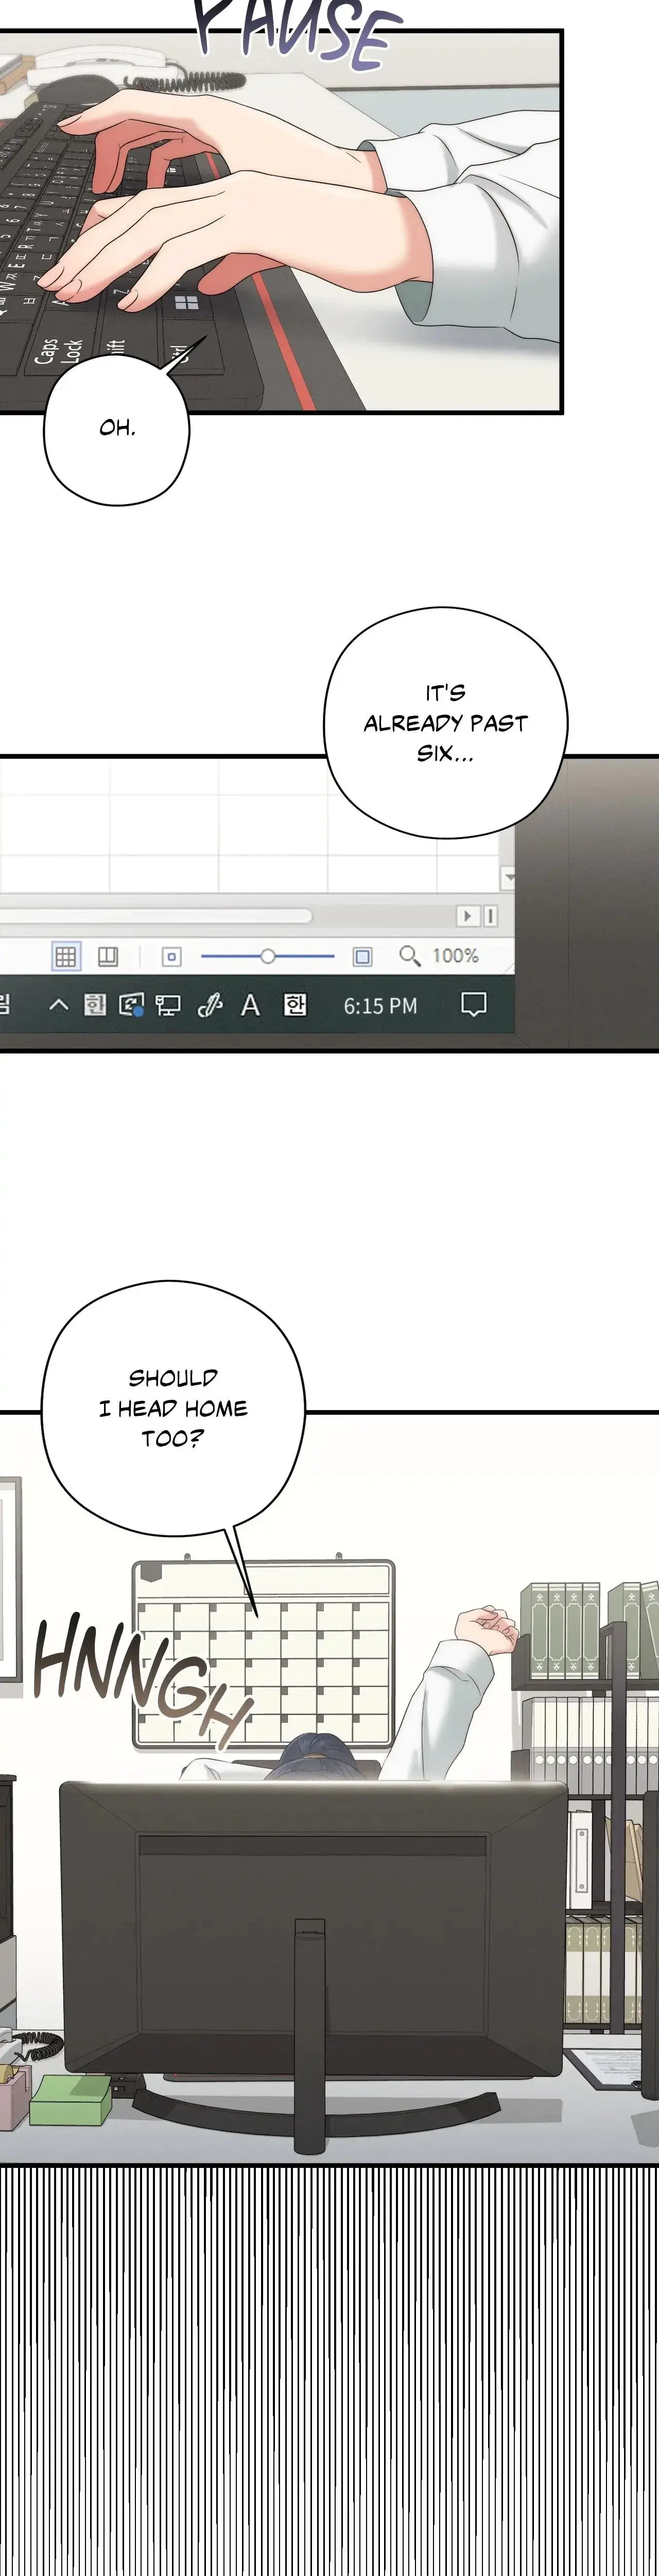Select the page layout view icon
Screen dimensions: 659x2576
coord(108,956)
